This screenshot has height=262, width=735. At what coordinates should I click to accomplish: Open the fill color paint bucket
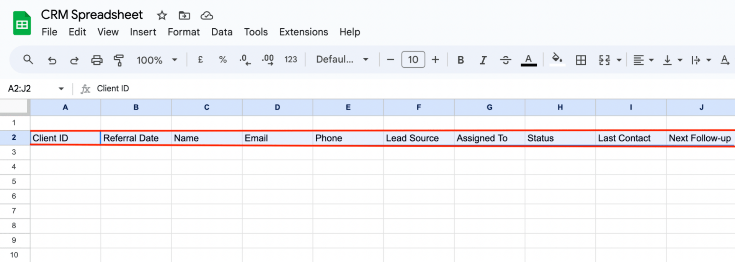[x=557, y=59]
